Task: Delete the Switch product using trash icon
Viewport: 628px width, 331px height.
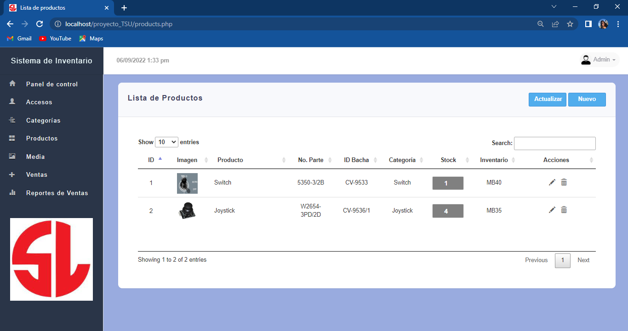Action: pyautogui.click(x=564, y=182)
